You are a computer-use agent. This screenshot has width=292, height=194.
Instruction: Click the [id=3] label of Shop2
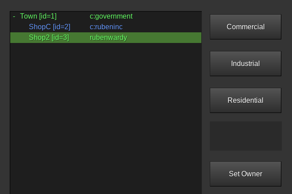coord(60,38)
